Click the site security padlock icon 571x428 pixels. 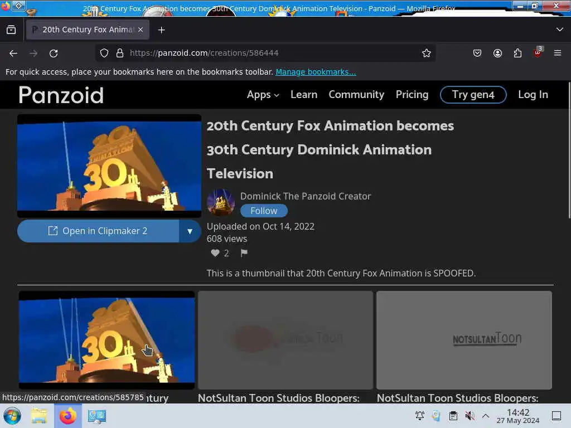(x=120, y=53)
